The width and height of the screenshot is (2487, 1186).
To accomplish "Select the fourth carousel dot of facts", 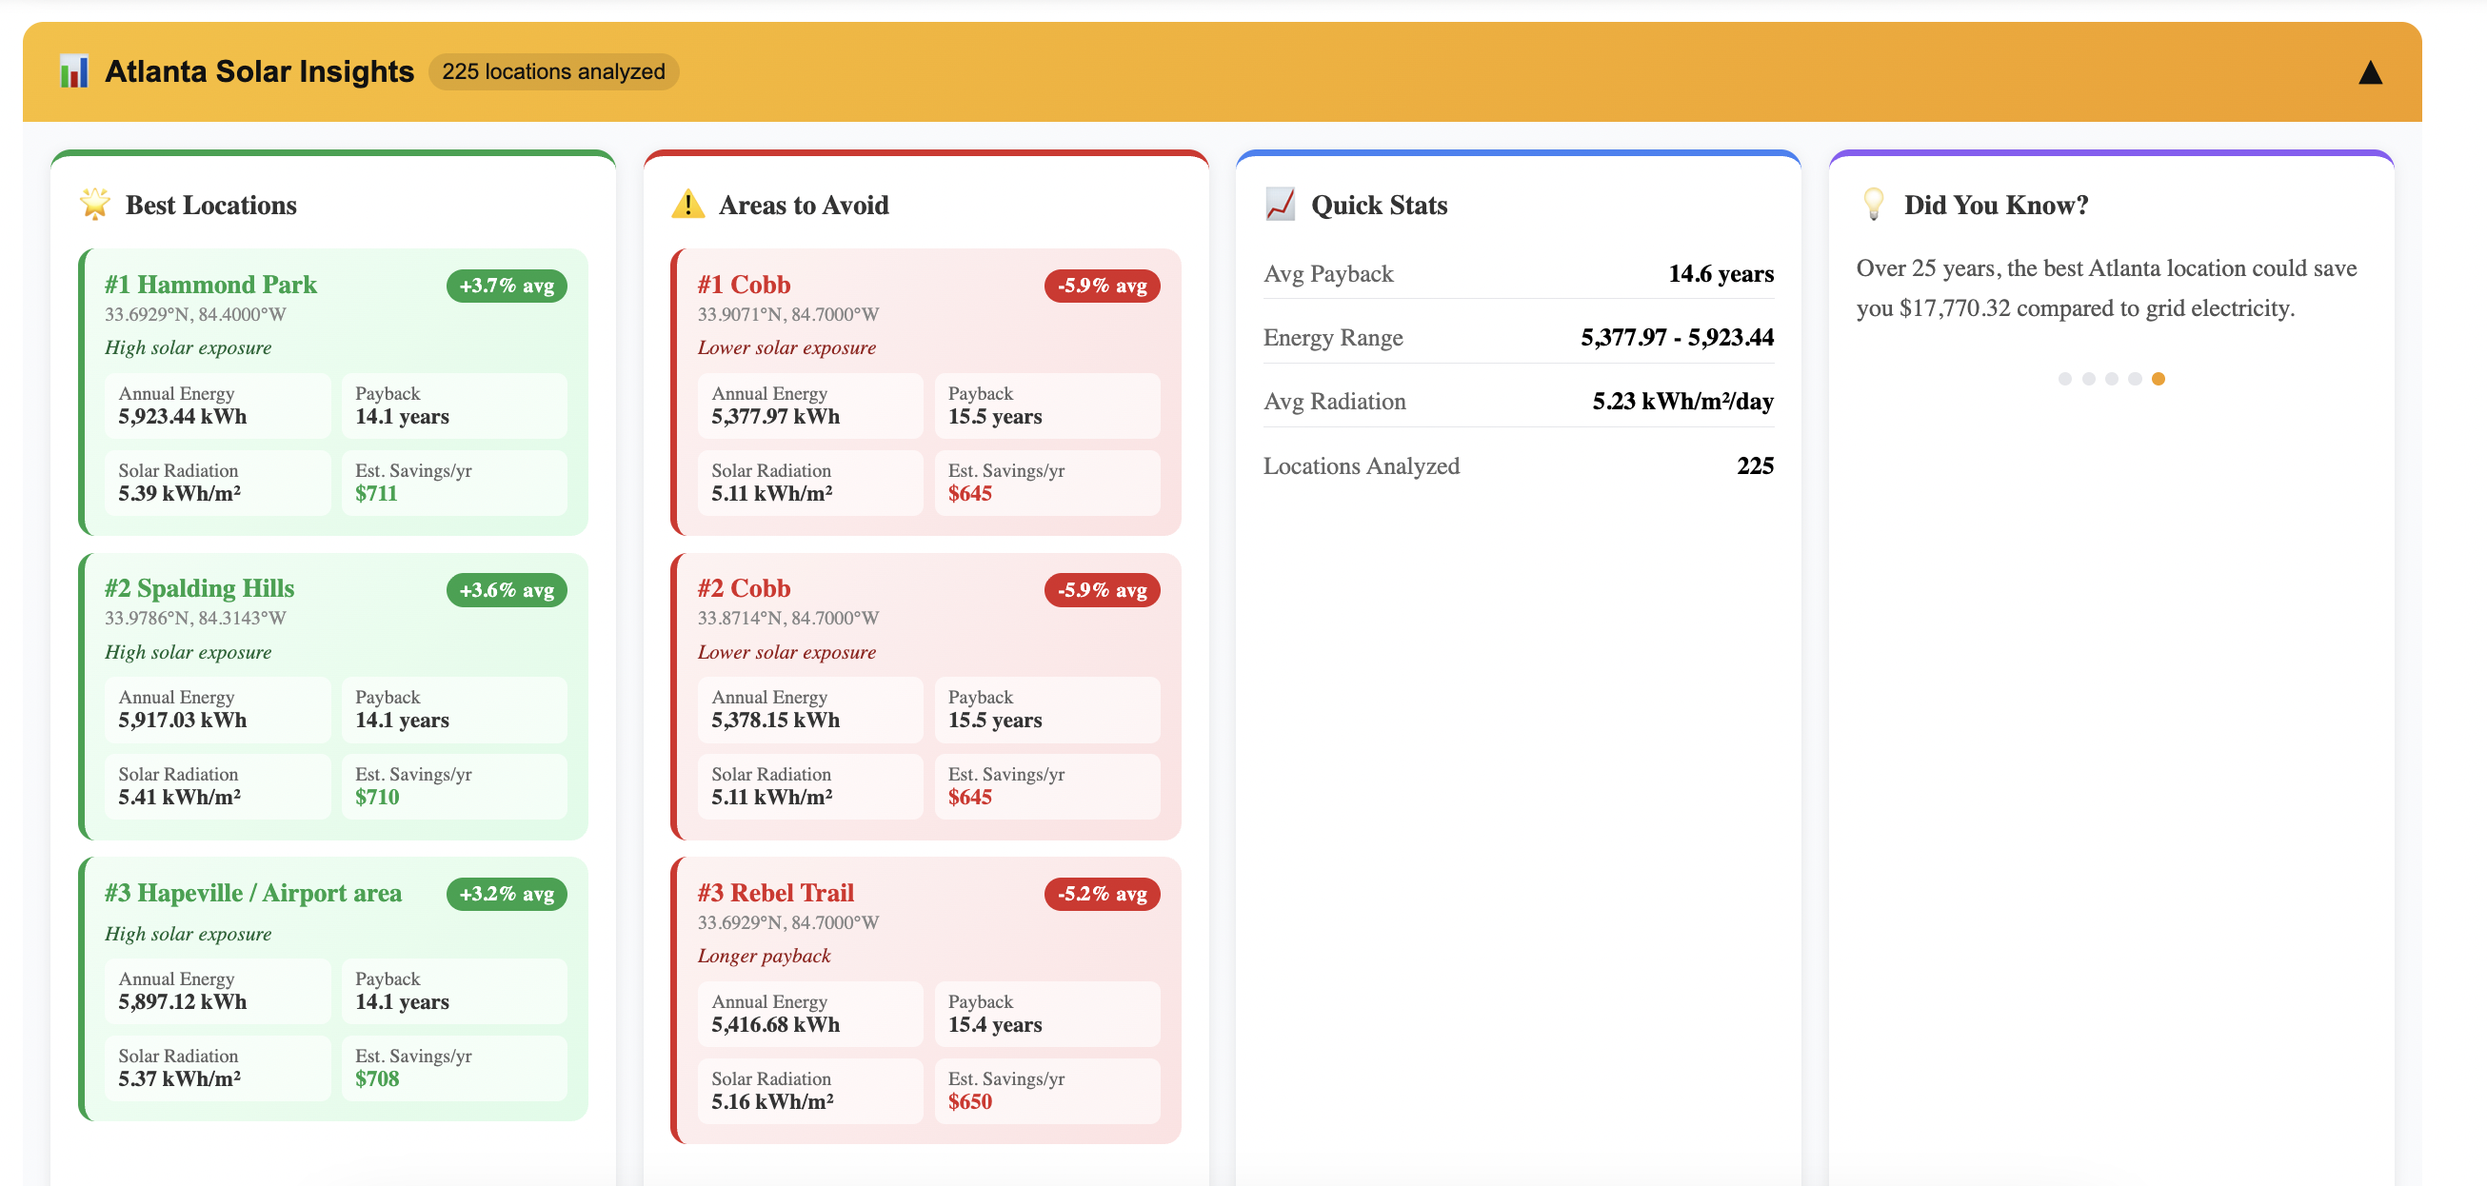I will (x=2135, y=379).
